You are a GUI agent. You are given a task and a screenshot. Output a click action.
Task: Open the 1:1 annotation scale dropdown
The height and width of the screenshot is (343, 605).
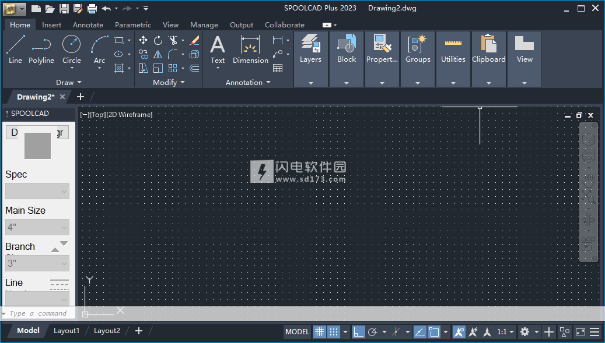505,331
